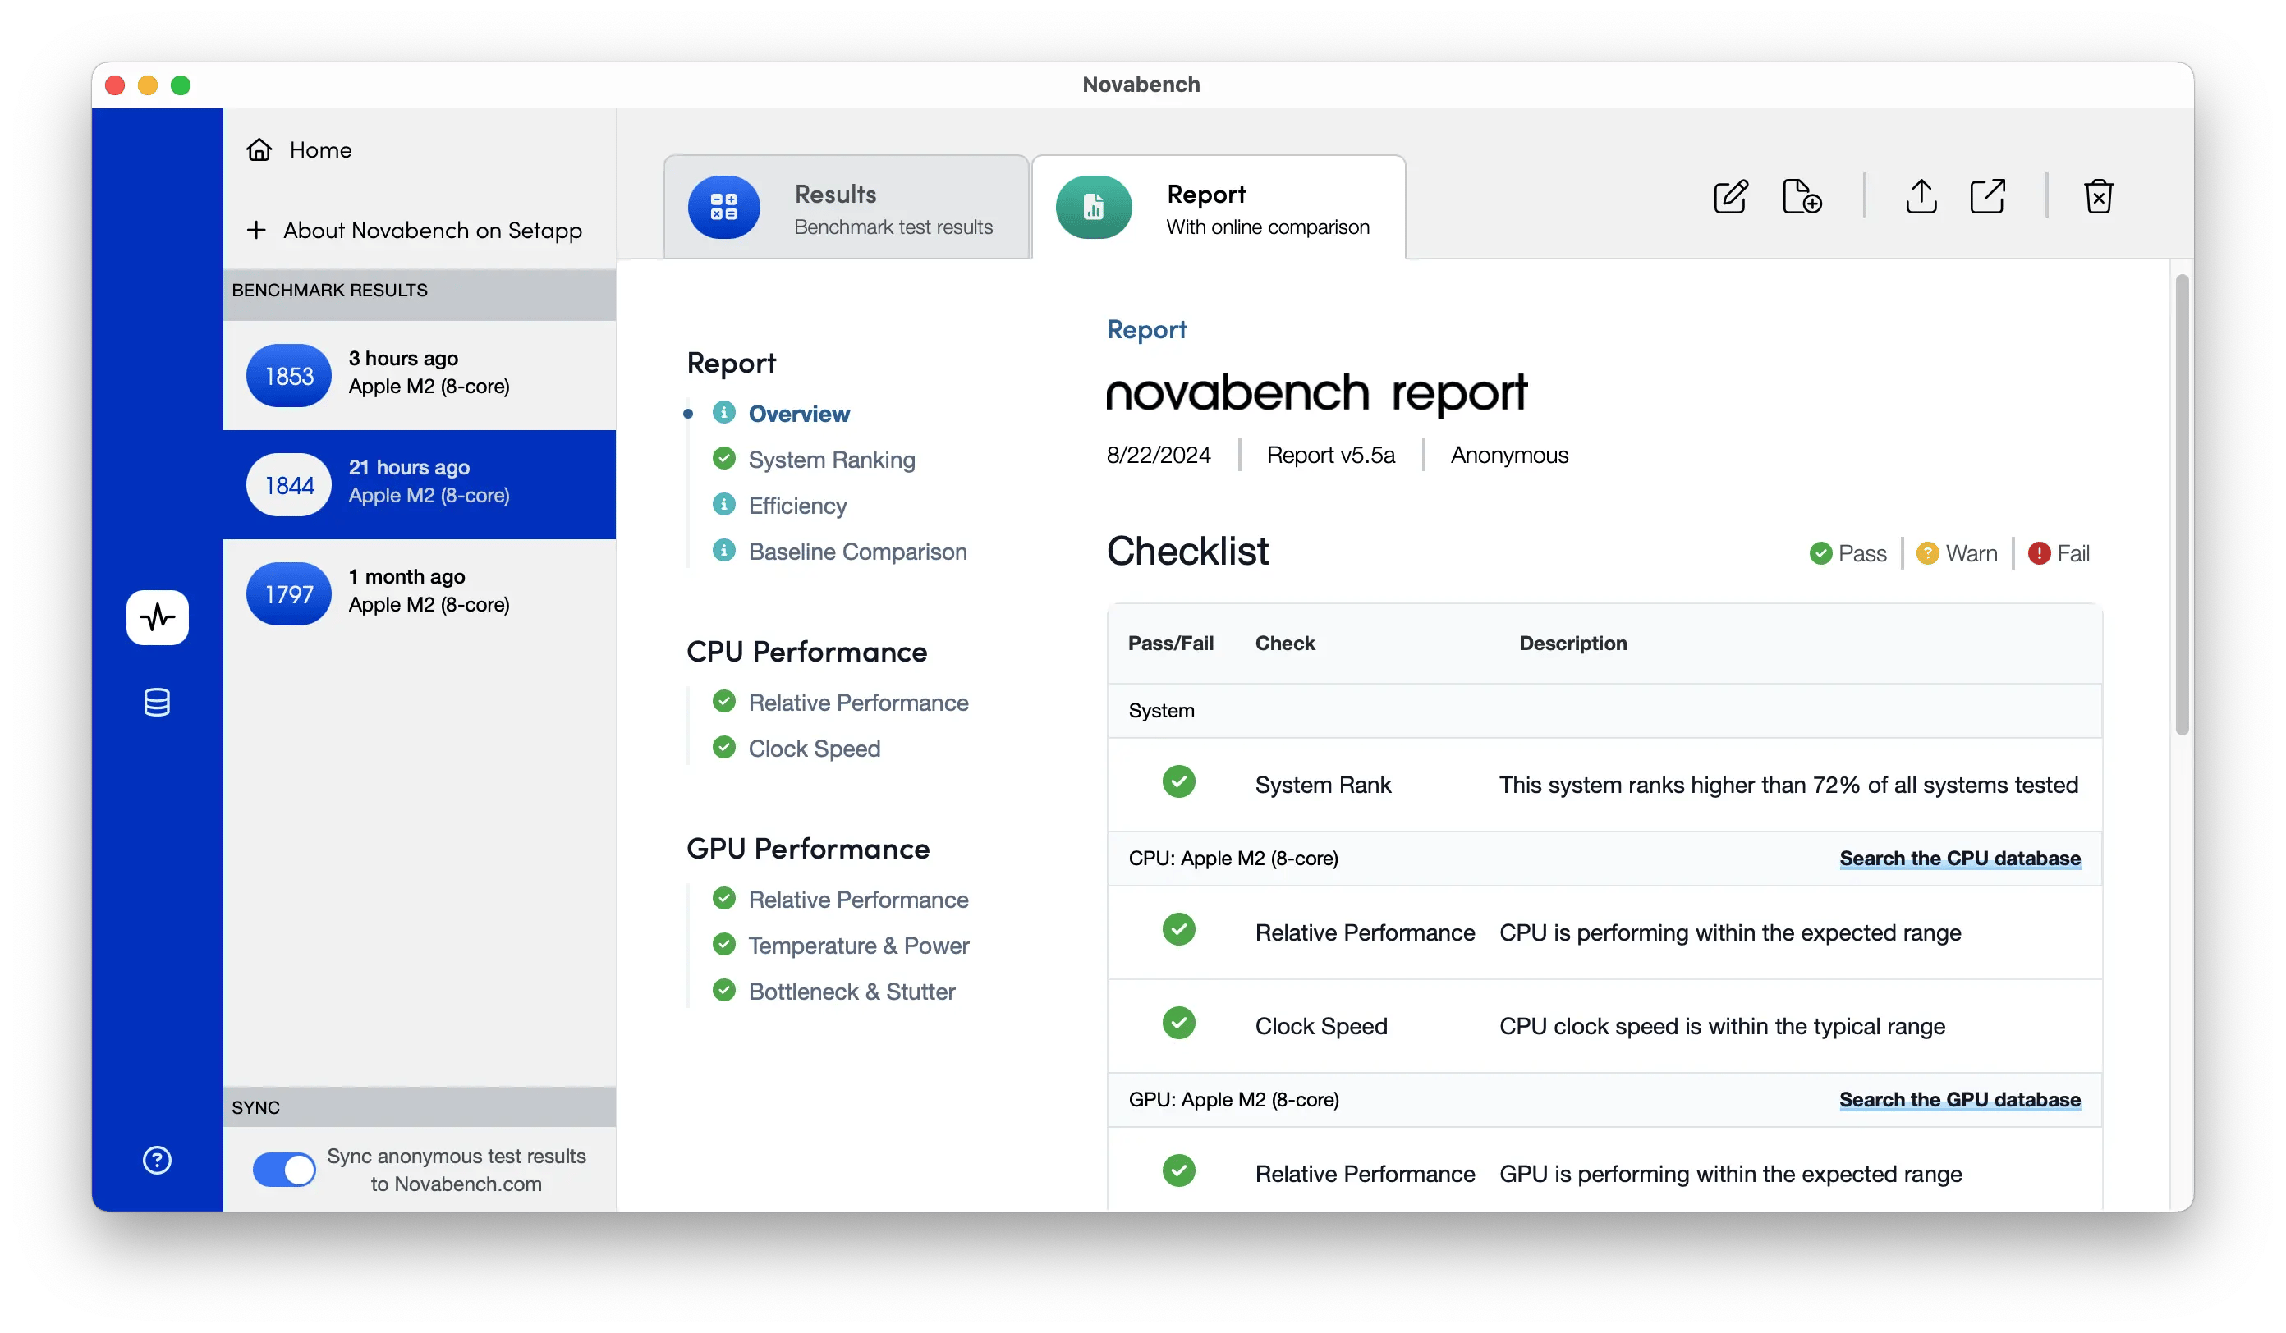Click 'GPU is performing within the expected range'
Viewport: 2286px width, 1333px height.
(1730, 1174)
